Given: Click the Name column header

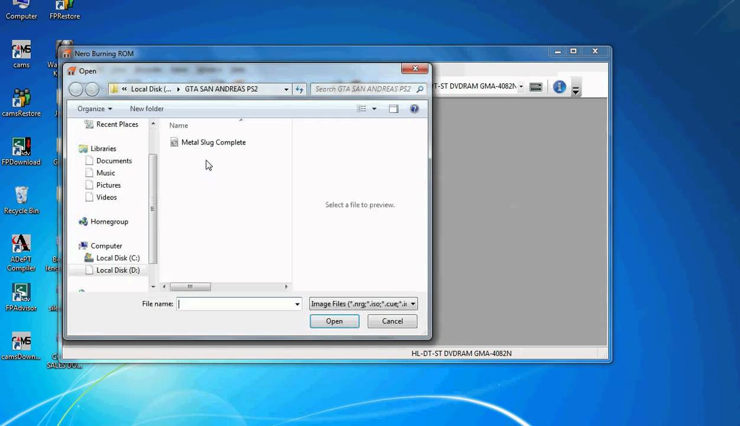Looking at the screenshot, I should (178, 125).
